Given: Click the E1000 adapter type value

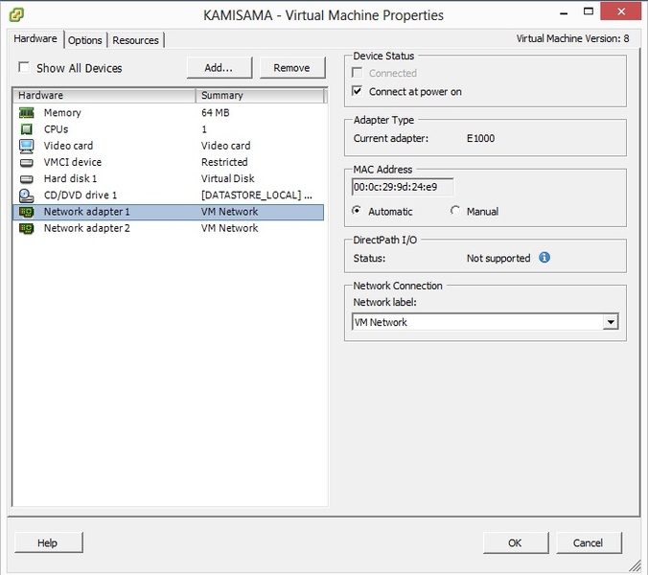Looking at the screenshot, I should click(480, 138).
